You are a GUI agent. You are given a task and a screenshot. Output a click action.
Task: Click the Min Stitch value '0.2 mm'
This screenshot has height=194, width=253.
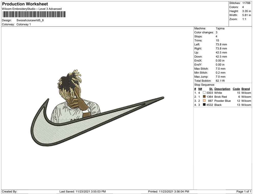click(221, 73)
